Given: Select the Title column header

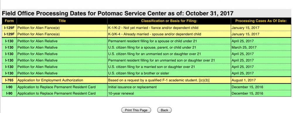Looking at the screenshot, I should tap(62, 21).
